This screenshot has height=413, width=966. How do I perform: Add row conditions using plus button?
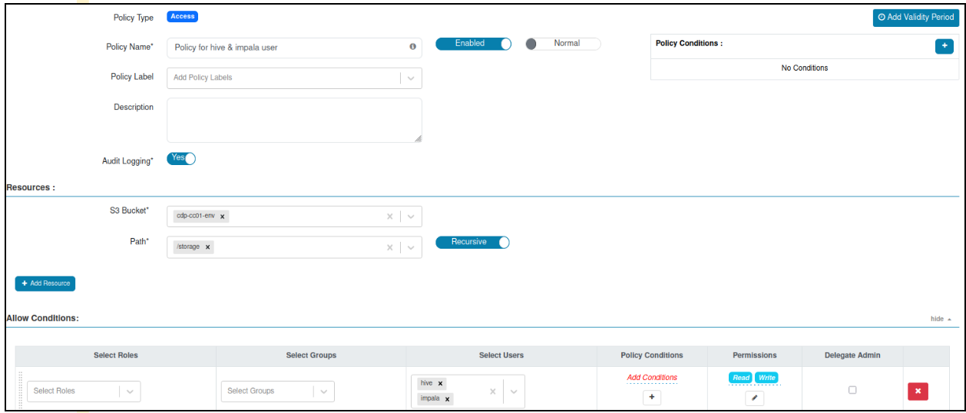(x=652, y=397)
